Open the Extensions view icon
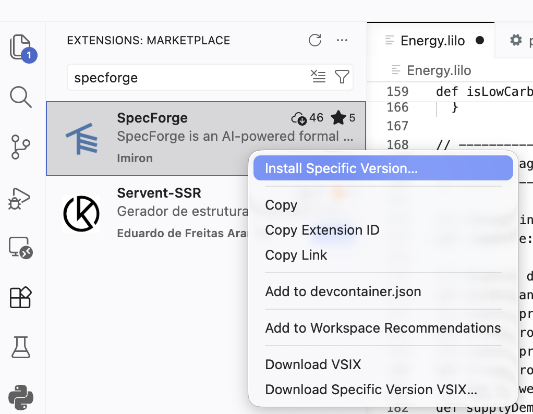The height and width of the screenshot is (414, 533). pyautogui.click(x=20, y=297)
